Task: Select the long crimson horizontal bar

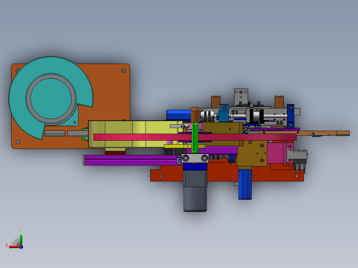Action: coord(195,137)
